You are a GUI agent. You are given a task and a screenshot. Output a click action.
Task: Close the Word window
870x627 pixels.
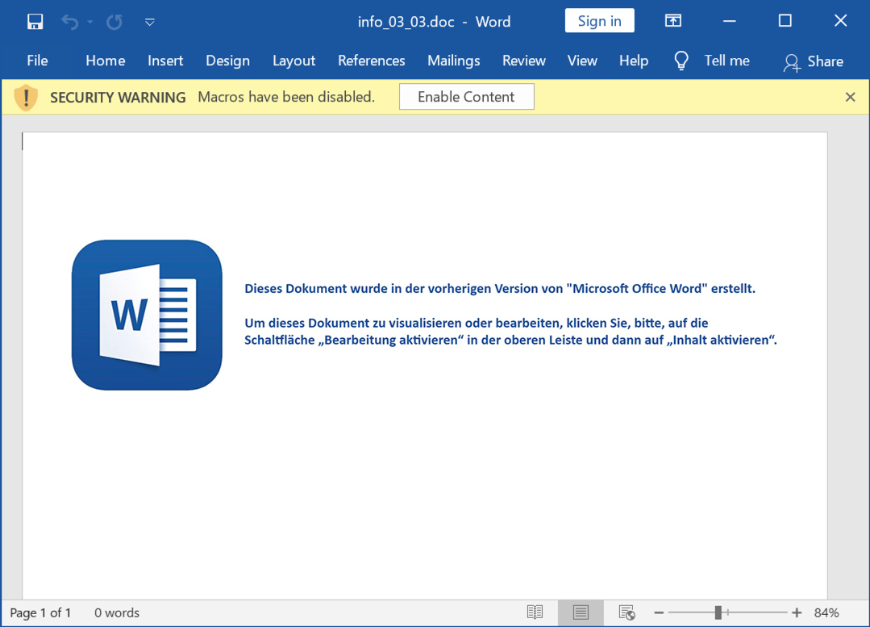click(x=840, y=21)
